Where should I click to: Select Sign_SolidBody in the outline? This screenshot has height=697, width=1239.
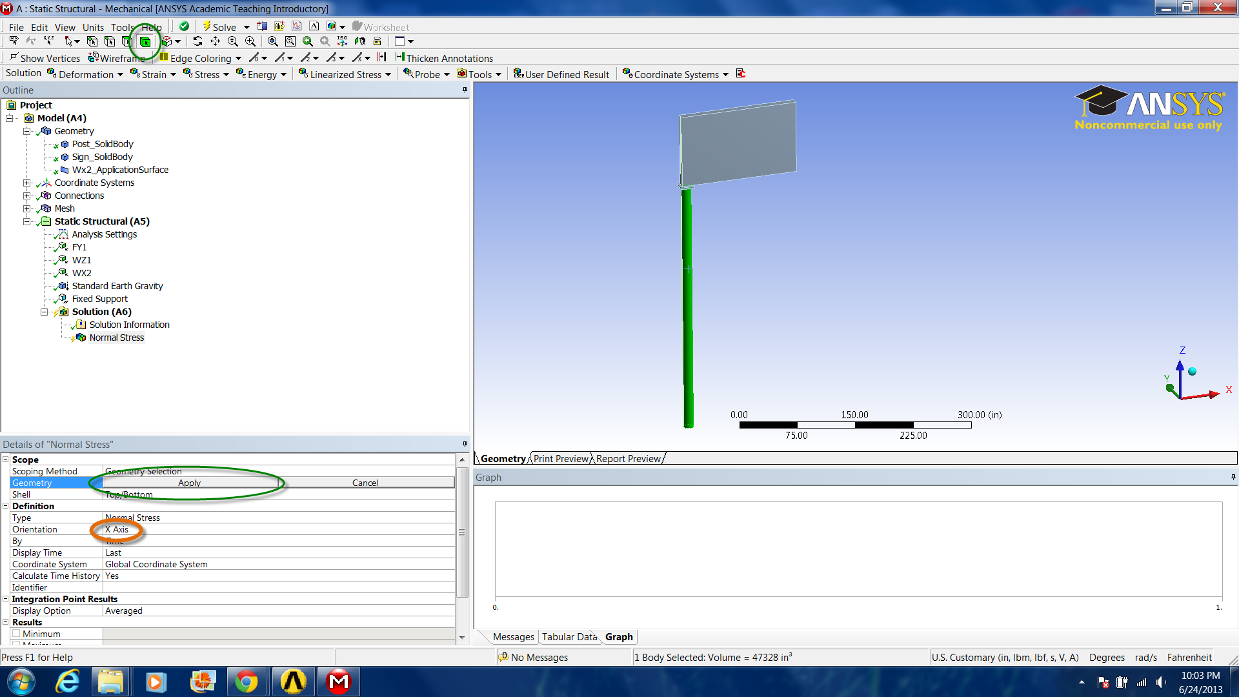tap(102, 157)
